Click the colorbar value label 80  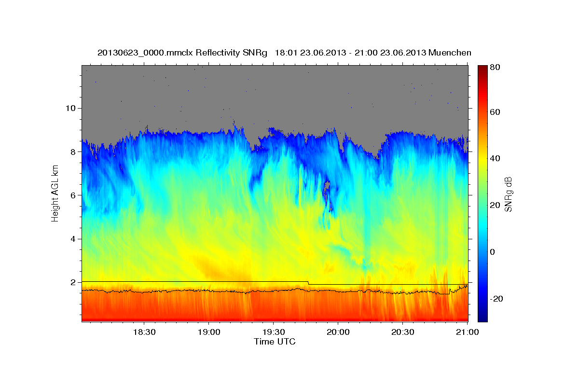pyautogui.click(x=496, y=68)
